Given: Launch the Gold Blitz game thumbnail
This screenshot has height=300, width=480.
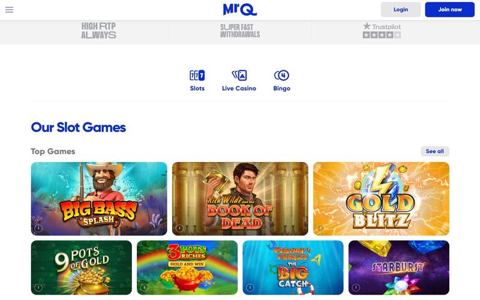Looking at the screenshot, I should pyautogui.click(x=381, y=199).
